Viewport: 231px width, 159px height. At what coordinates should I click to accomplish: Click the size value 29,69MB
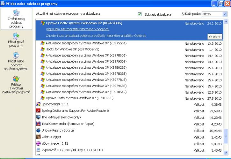tap(215, 111)
